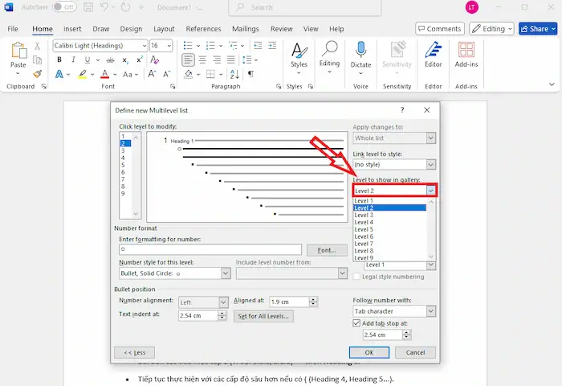Screen dimensions: 562x386
Task: Open the Number style for this level dropdown
Action: click(x=226, y=273)
